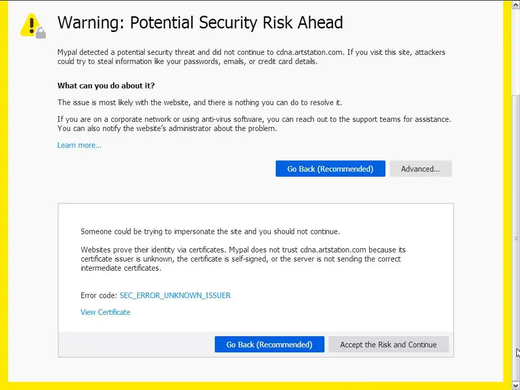Click the 'corporate network or using anti-virus' paragraph
This screenshot has height=390, width=520.
click(254, 123)
